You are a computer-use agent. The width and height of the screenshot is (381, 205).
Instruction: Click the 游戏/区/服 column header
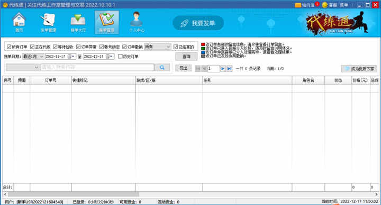[169, 80]
